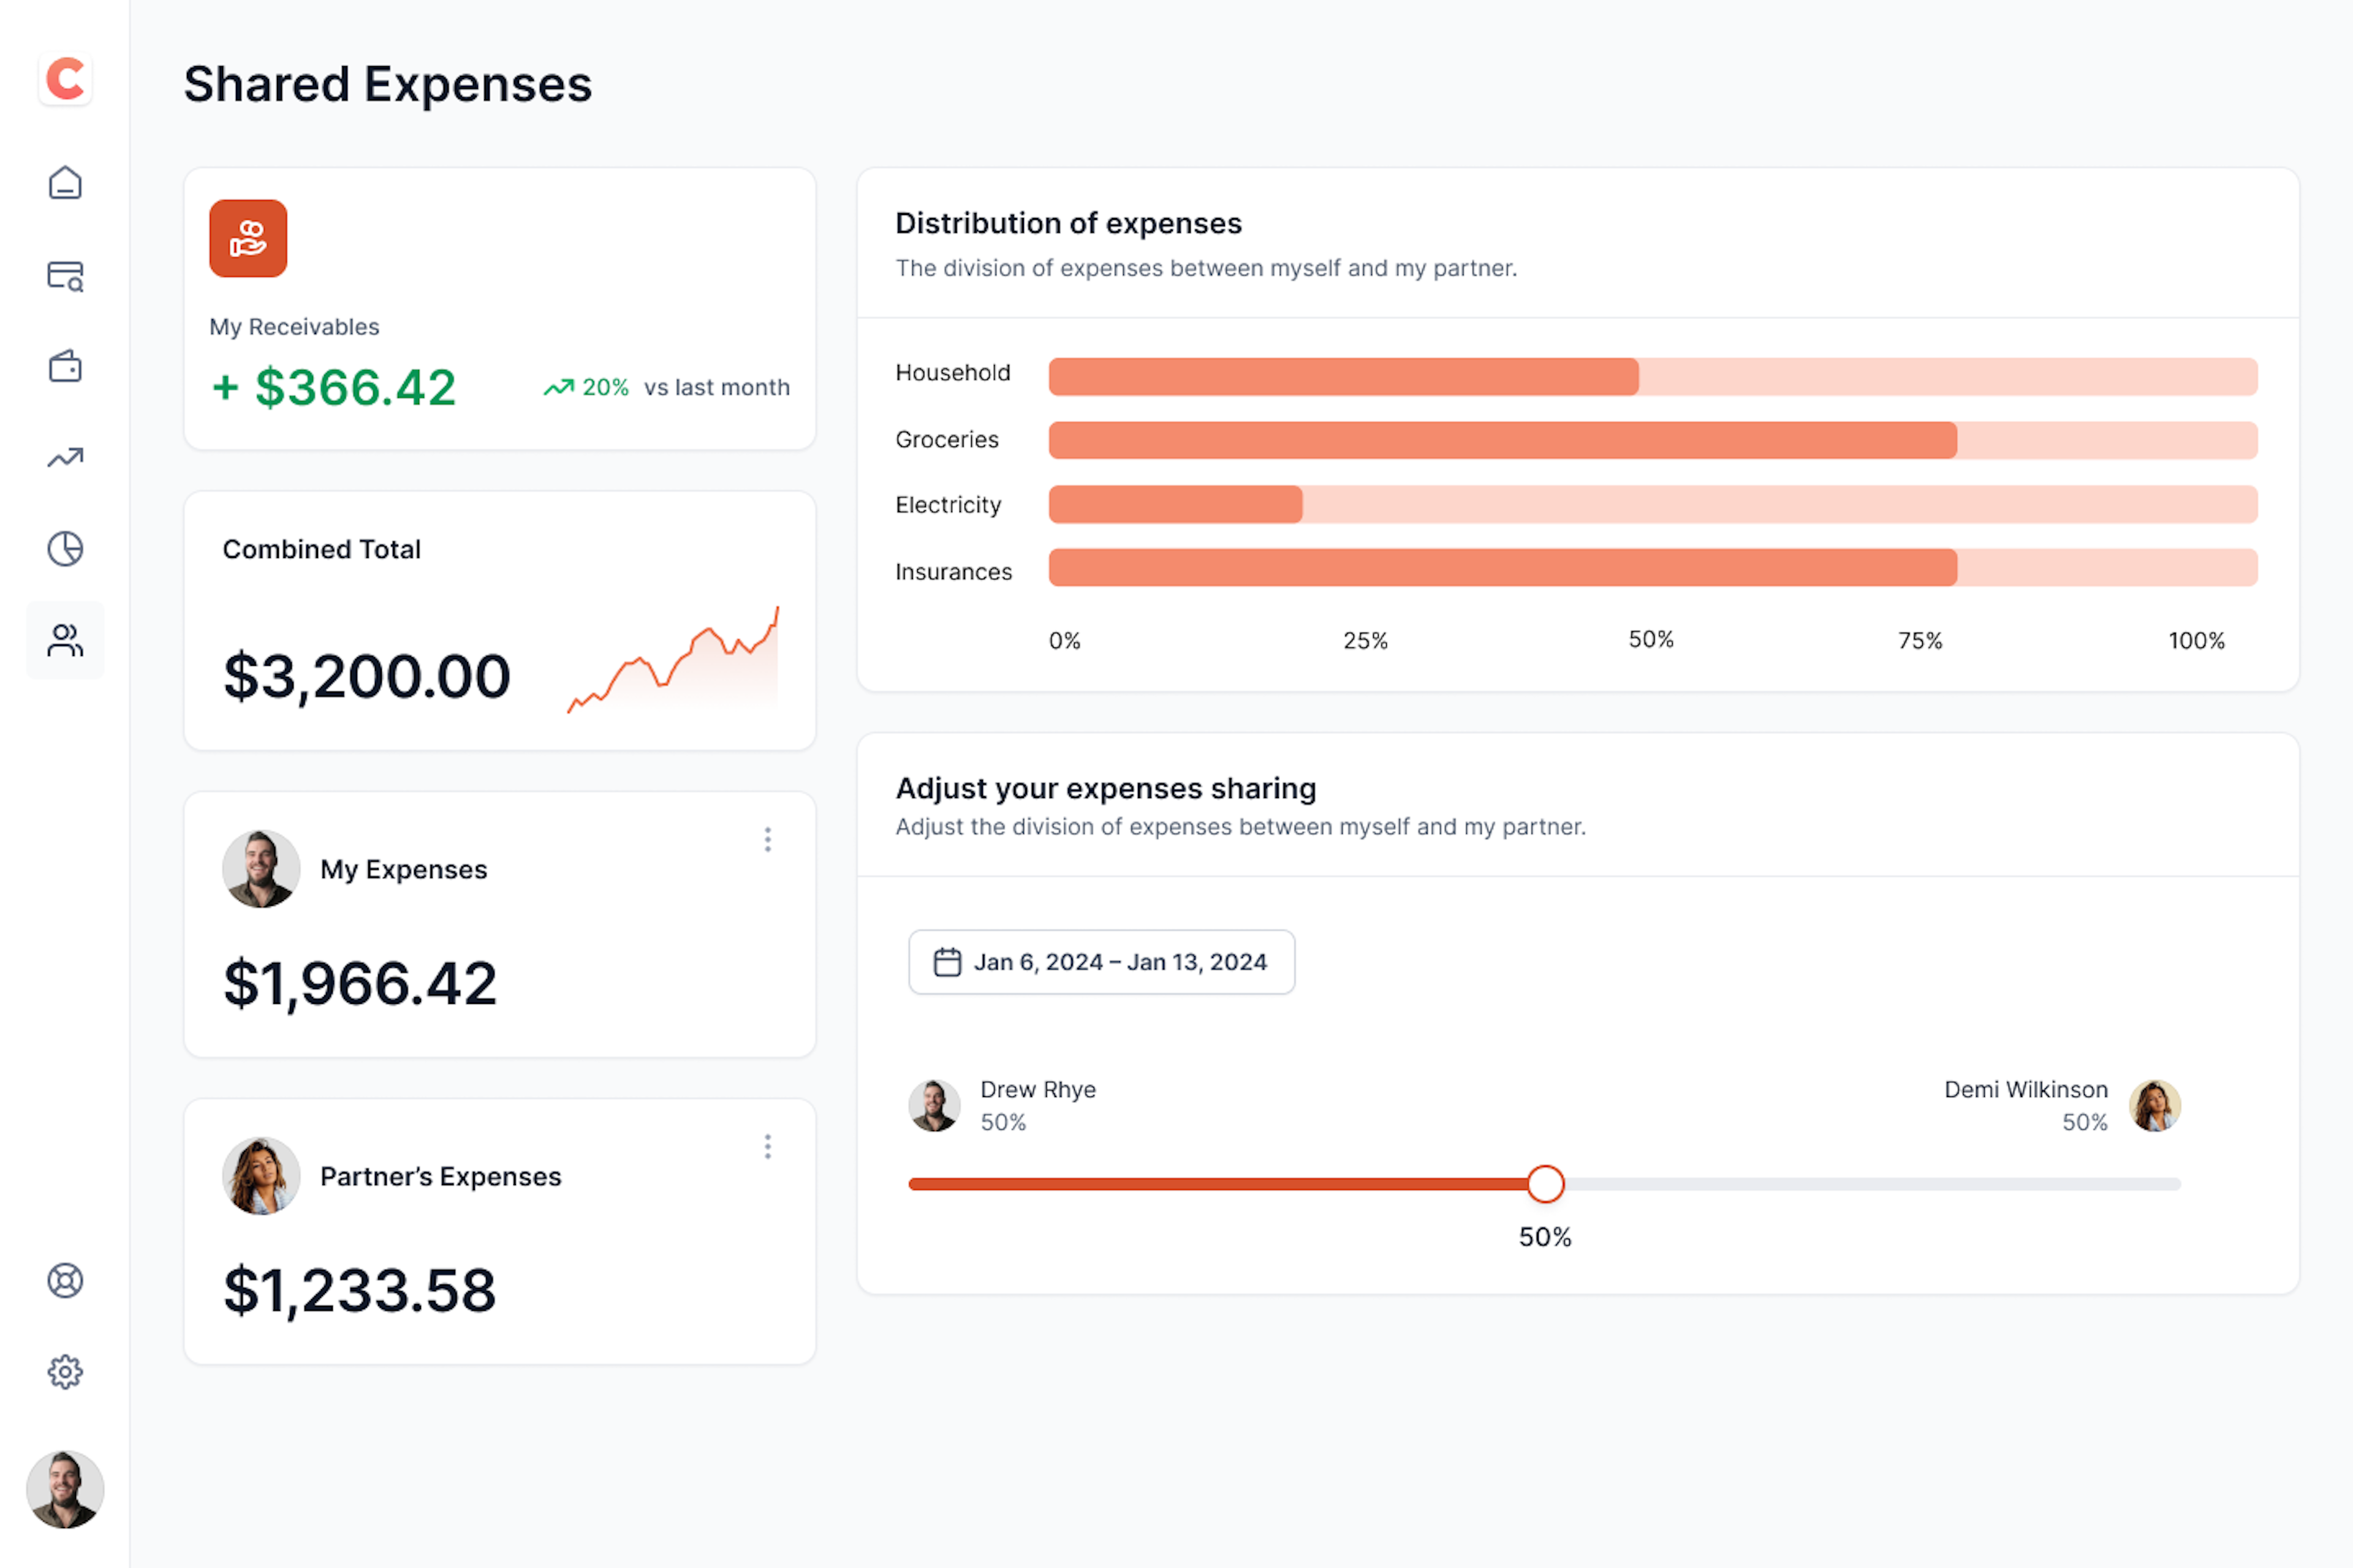Click 'Adjust your expenses sharing' heading
This screenshot has width=2353, height=1568.
point(1105,788)
